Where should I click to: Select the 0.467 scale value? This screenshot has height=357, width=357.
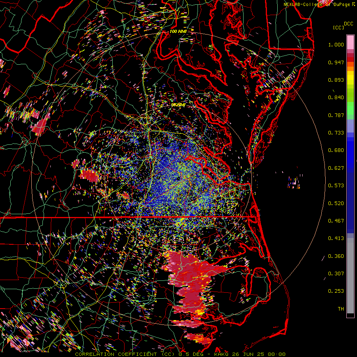[336, 221]
